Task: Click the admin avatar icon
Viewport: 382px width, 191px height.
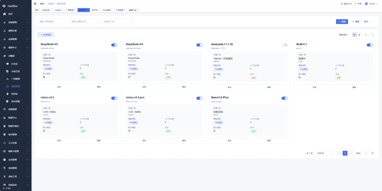Action: (x=366, y=4)
